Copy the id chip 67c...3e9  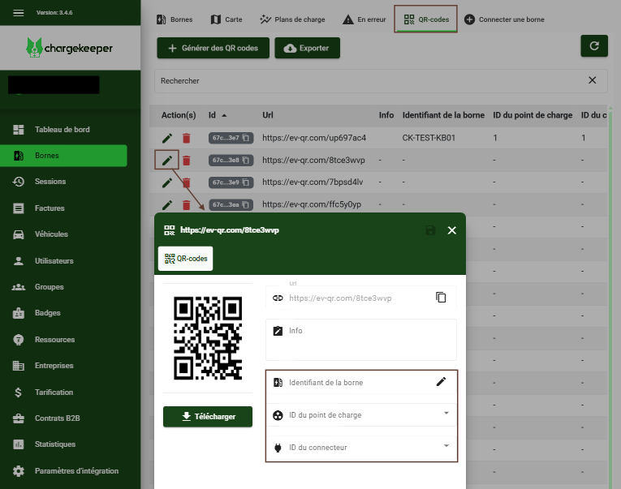coord(246,182)
